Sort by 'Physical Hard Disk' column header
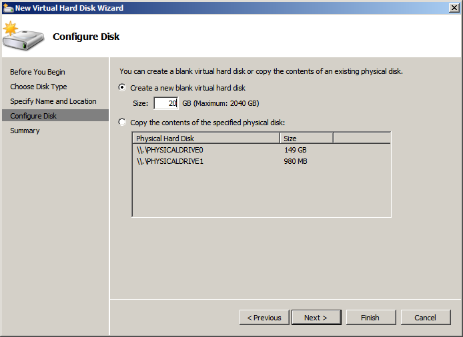The image size is (463, 337). click(205, 139)
